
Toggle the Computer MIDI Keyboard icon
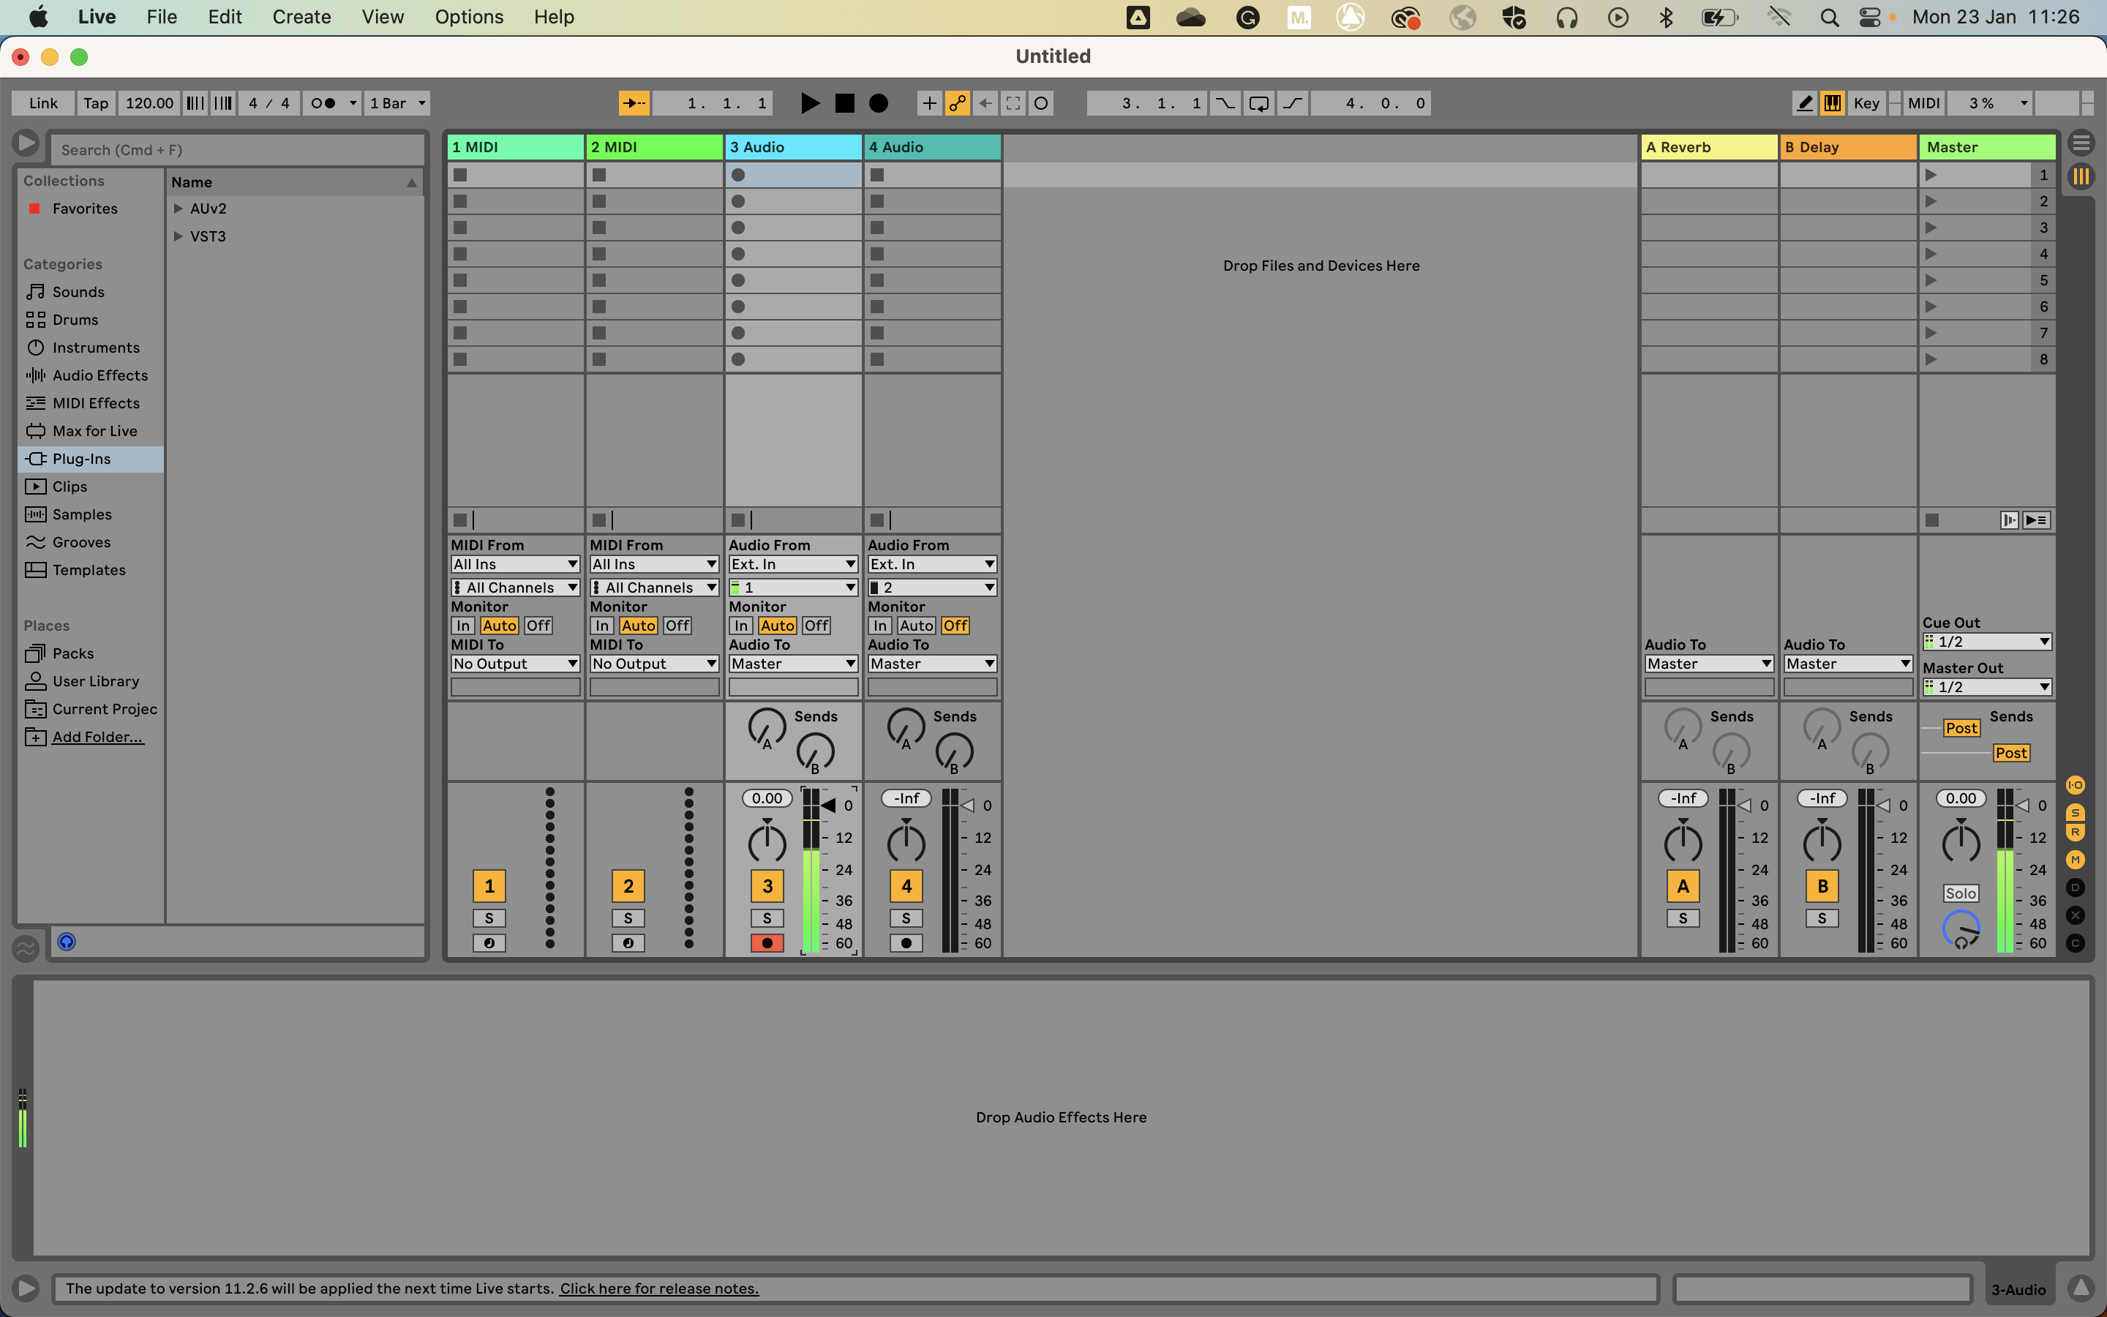pyautogui.click(x=1832, y=102)
